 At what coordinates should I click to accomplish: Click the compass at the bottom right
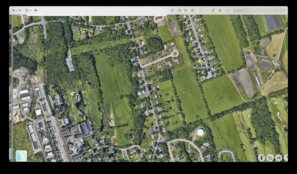tap(286, 158)
